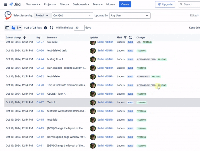200x151 pixels.
Task: Expand the Project selector dropdown
Action: coord(42,15)
